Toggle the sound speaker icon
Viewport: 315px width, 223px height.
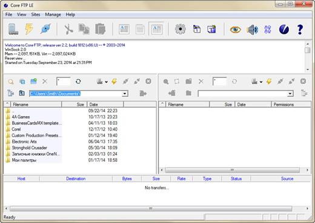252,30
